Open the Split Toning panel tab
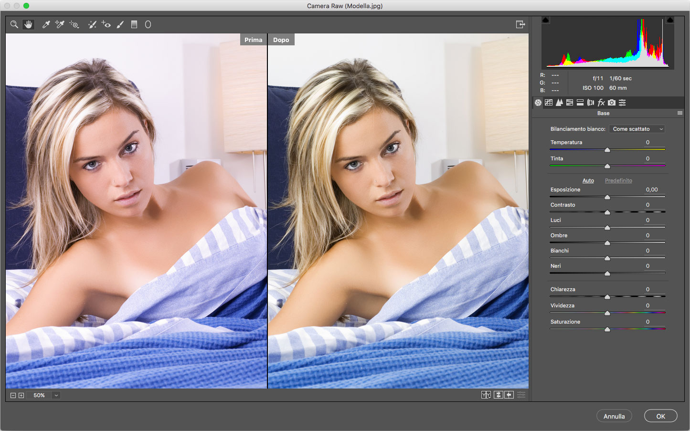The width and height of the screenshot is (690, 431). tap(580, 103)
